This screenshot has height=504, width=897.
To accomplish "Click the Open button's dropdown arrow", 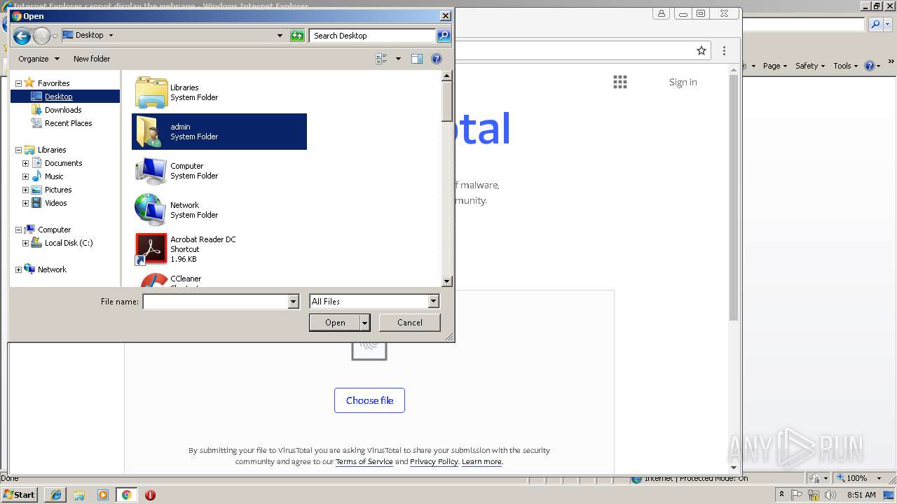I will [364, 323].
